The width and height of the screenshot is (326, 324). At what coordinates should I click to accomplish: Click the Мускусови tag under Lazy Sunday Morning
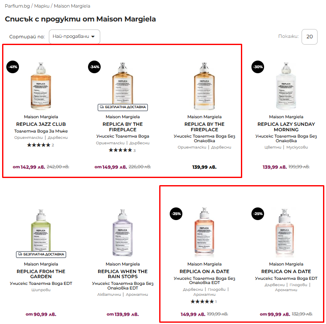(x=297, y=147)
